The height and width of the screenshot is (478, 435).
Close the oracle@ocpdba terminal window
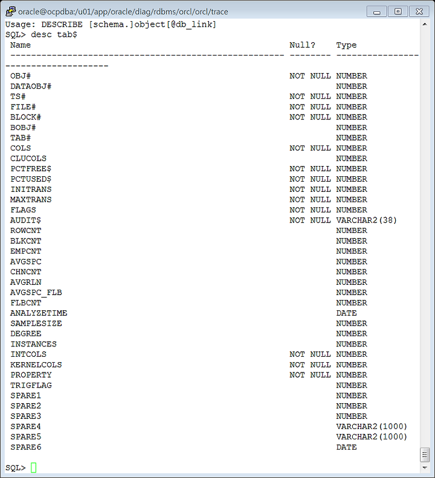[x=419, y=11]
